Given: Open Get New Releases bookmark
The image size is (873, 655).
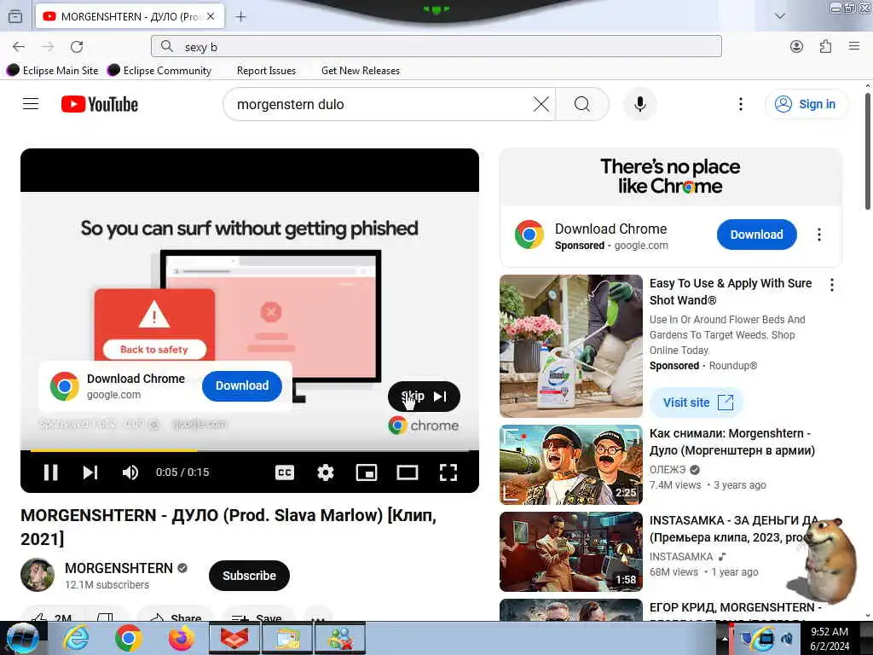Looking at the screenshot, I should [x=361, y=71].
